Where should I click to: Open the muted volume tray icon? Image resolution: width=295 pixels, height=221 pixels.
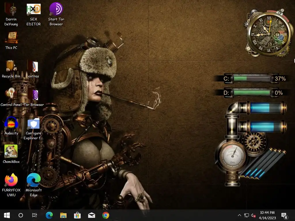tap(254, 215)
